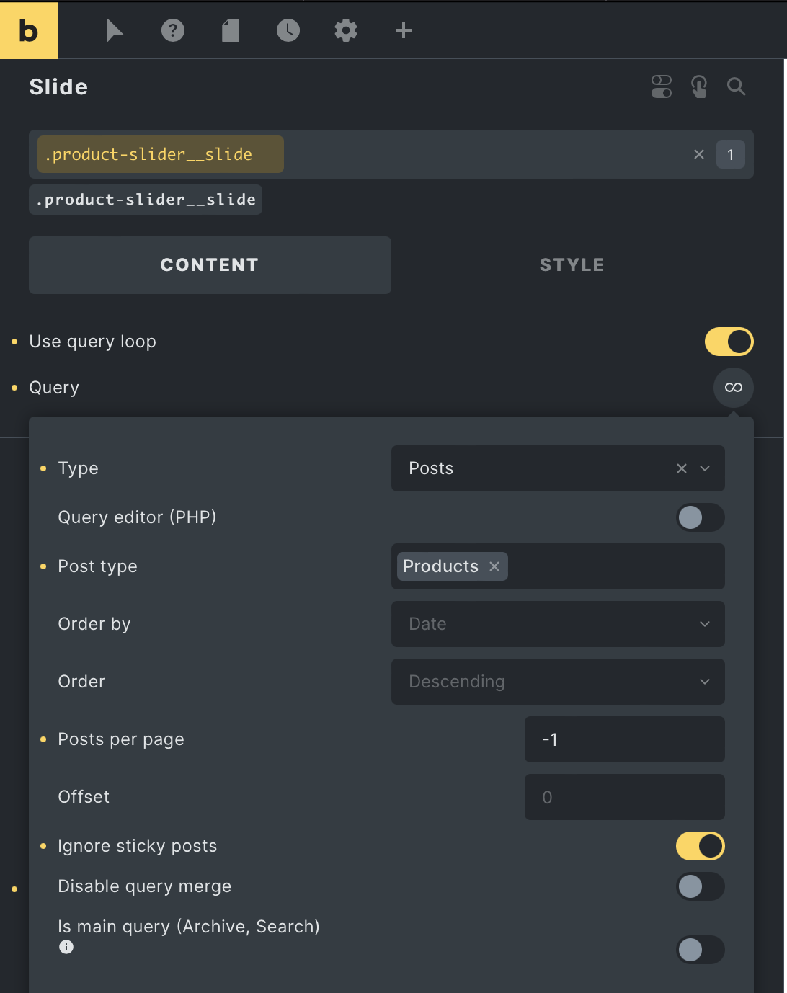Turn off Ignore sticky posts
This screenshot has height=993, width=787.
point(701,846)
